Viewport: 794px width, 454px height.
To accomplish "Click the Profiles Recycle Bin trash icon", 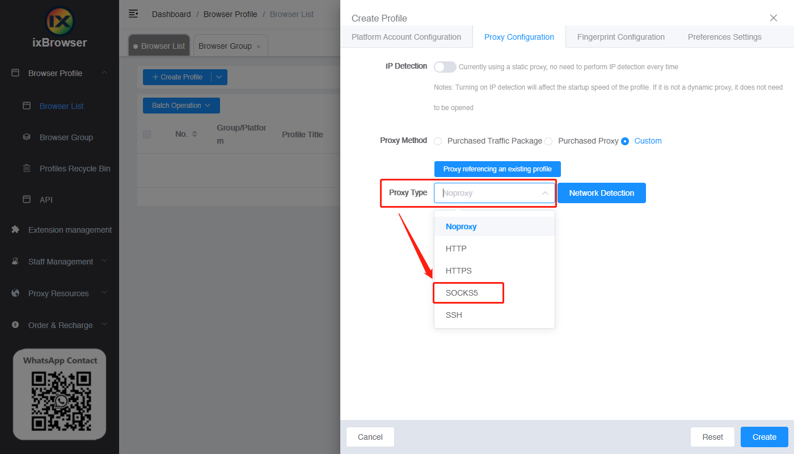I will 26,169.
